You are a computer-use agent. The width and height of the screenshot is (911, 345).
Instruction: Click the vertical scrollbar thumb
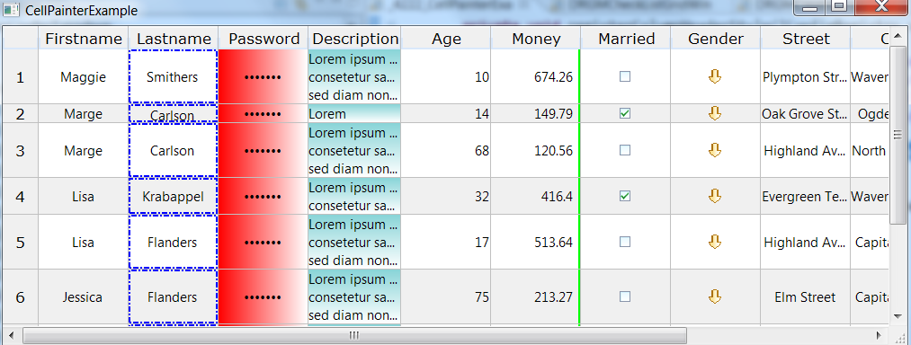click(898, 135)
